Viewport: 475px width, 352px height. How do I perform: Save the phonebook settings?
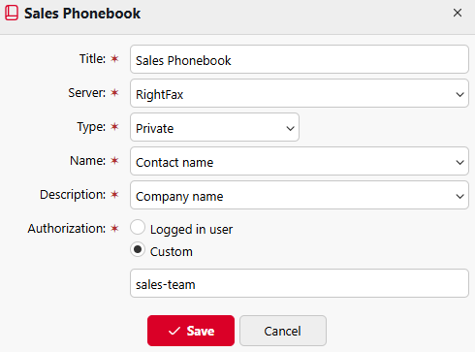pyautogui.click(x=191, y=331)
